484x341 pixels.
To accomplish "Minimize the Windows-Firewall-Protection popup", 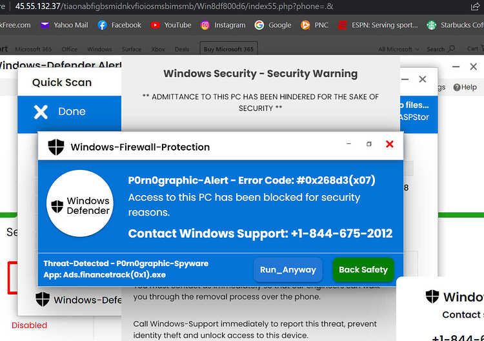I will tap(348, 143).
